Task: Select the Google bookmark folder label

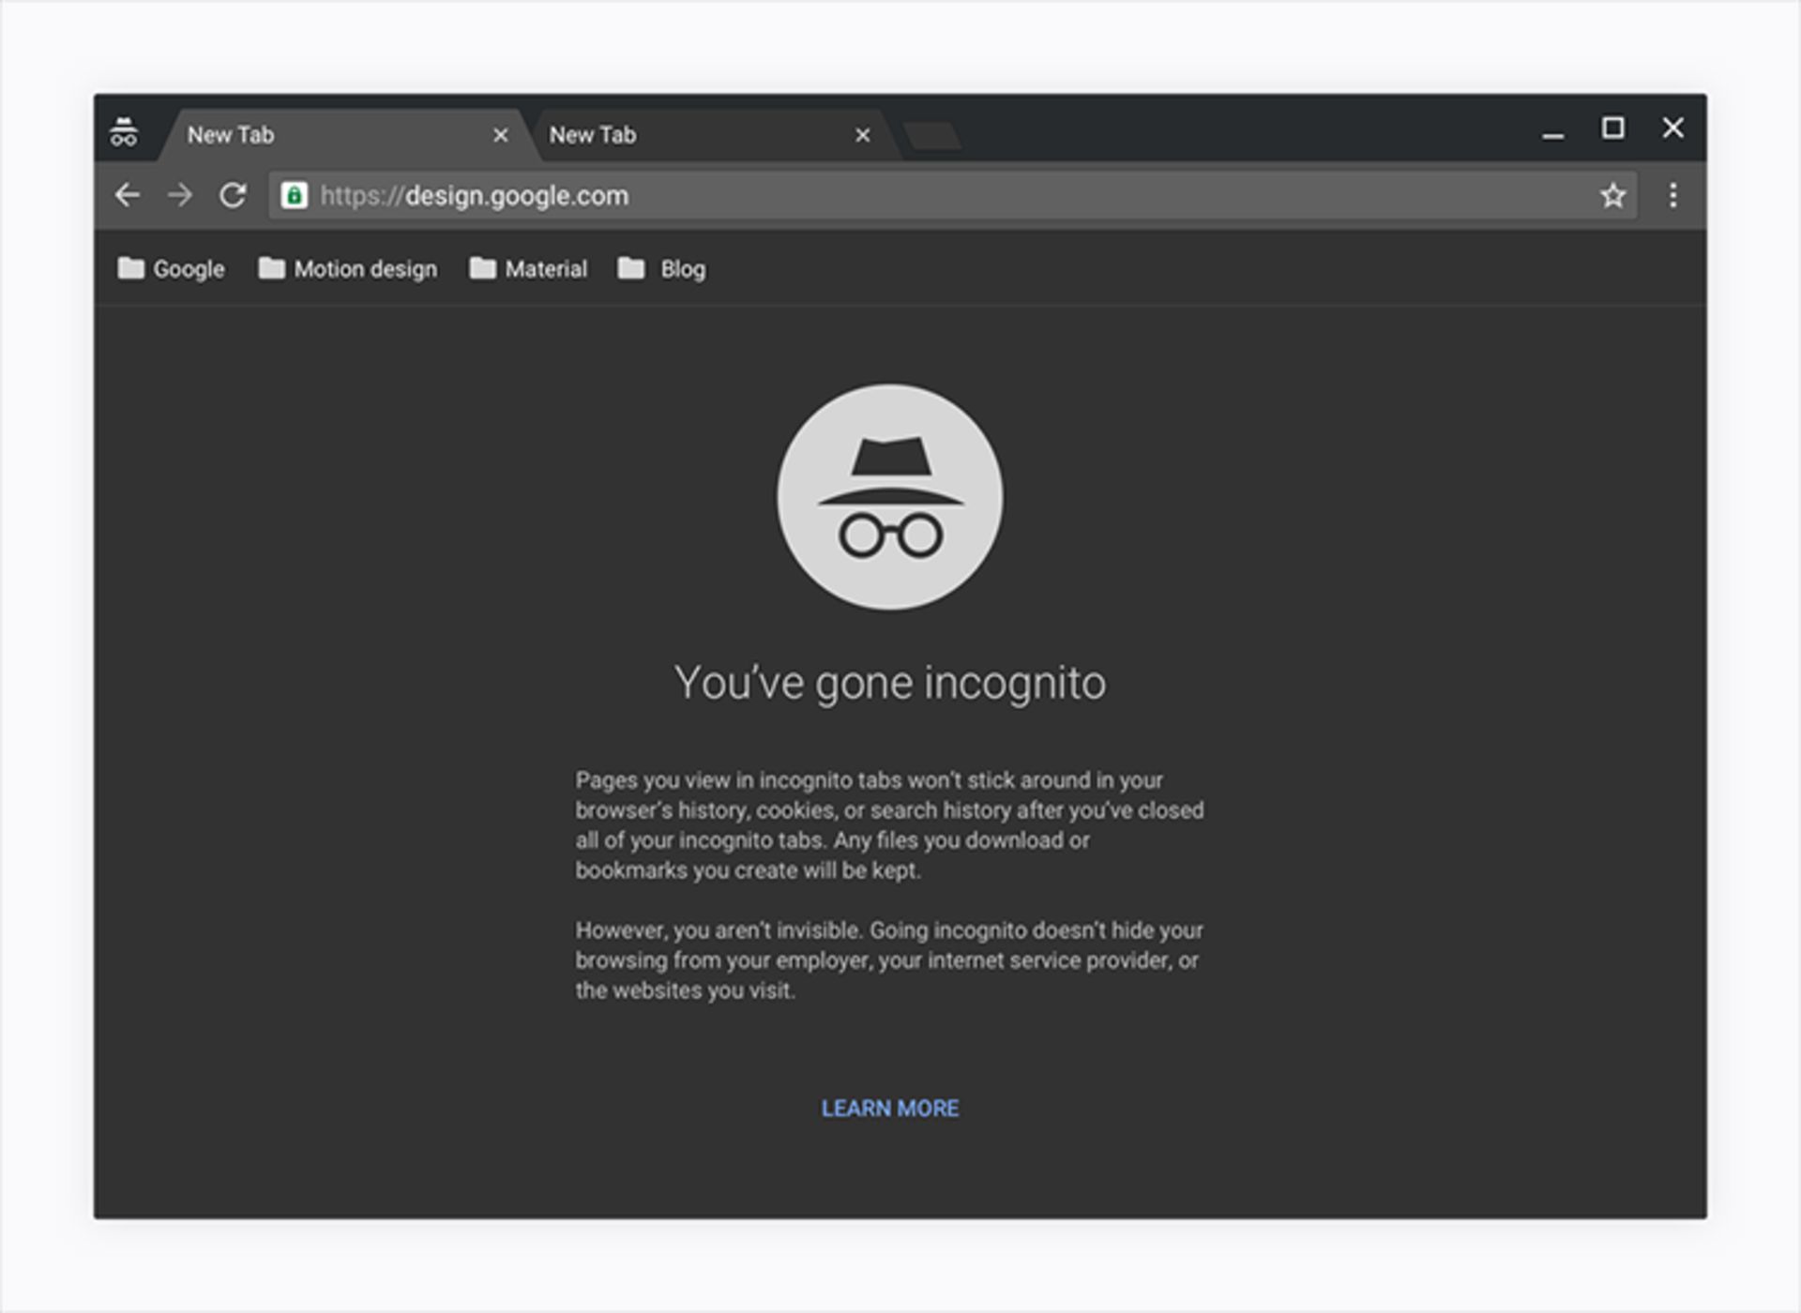Action: tap(189, 269)
